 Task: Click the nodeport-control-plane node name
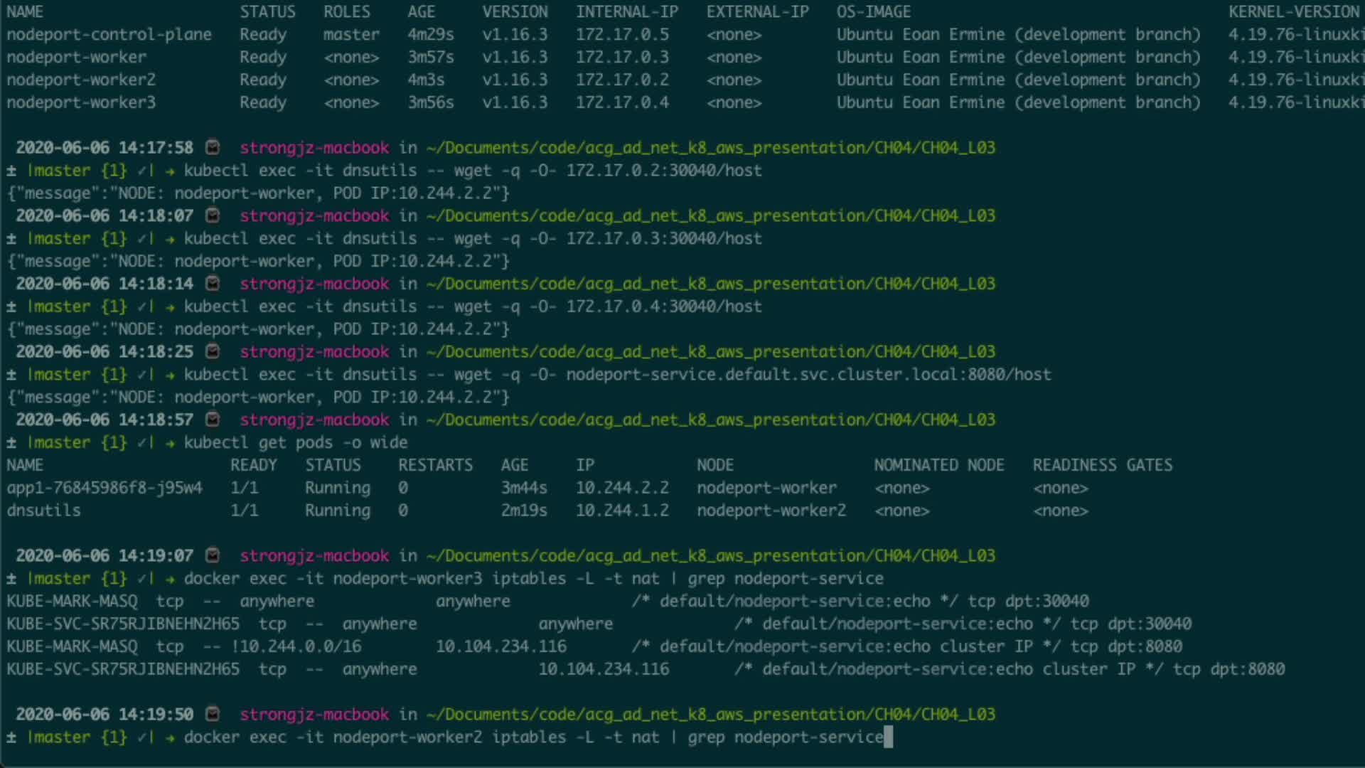pos(109,34)
